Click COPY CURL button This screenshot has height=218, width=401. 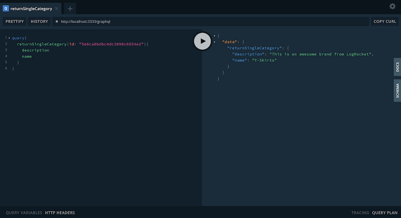click(385, 21)
